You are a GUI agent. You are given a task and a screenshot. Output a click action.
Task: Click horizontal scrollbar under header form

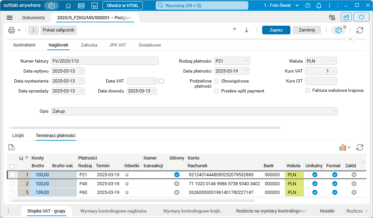[146, 128]
